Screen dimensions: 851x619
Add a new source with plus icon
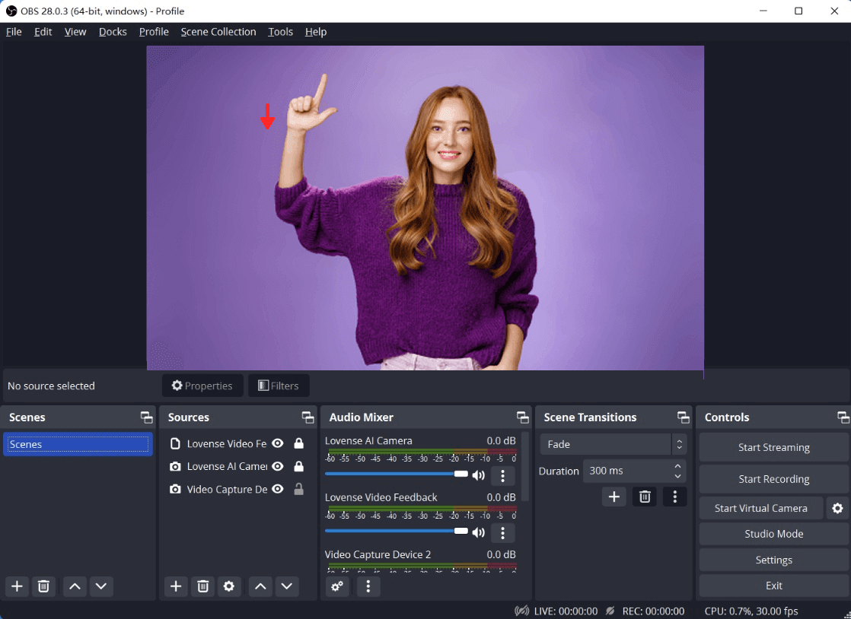(x=176, y=586)
